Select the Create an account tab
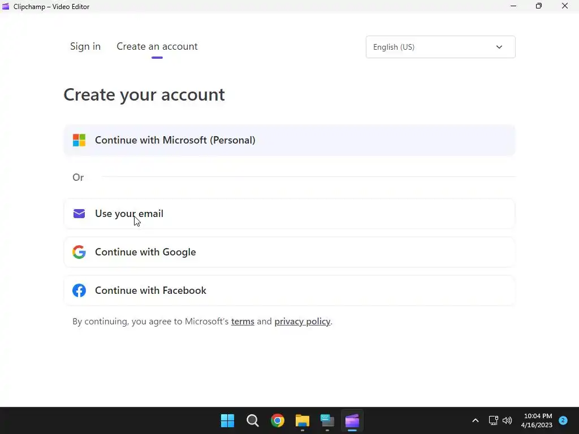Image resolution: width=579 pixels, height=434 pixels. [x=157, y=46]
